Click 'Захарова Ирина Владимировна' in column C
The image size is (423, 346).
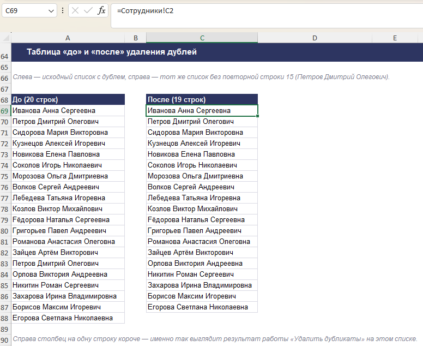[202, 285]
